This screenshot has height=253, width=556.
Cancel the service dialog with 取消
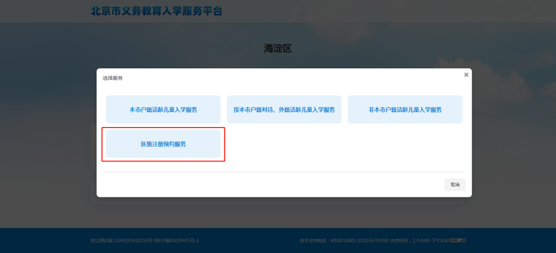[455, 185]
